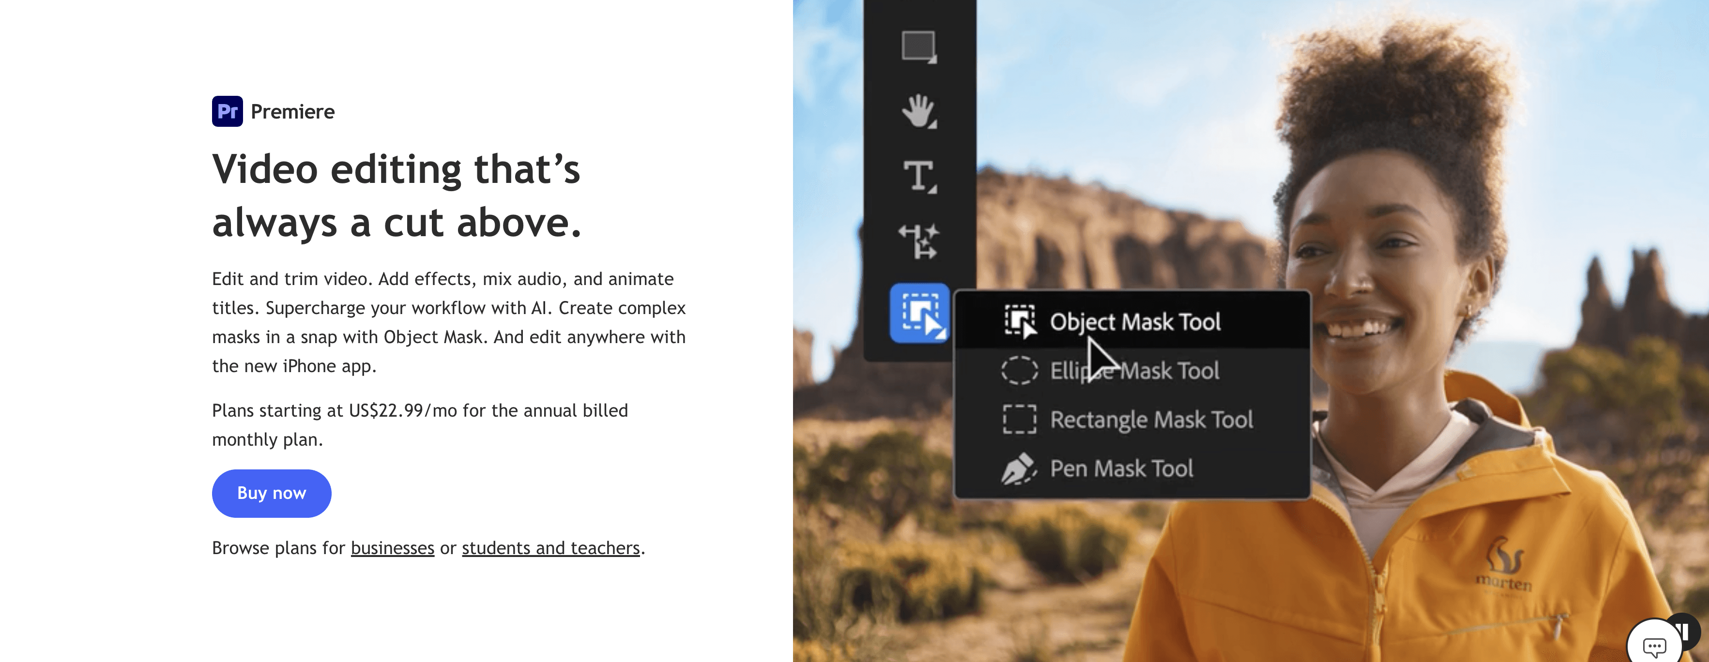Select "Rectangle Mask Tool" in the flyout menu
This screenshot has height=662, width=1709.
coord(1151,419)
